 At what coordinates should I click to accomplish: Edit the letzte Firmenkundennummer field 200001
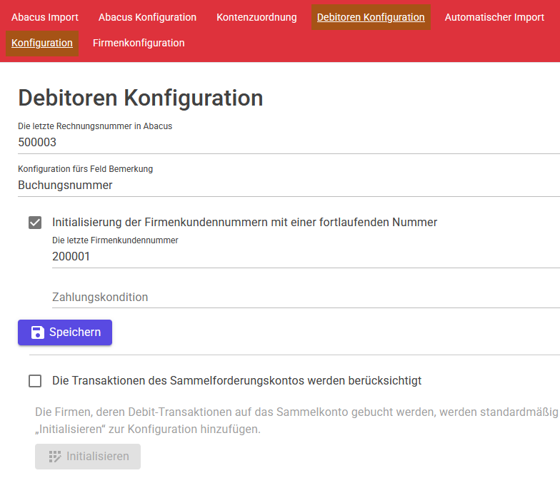click(x=306, y=257)
